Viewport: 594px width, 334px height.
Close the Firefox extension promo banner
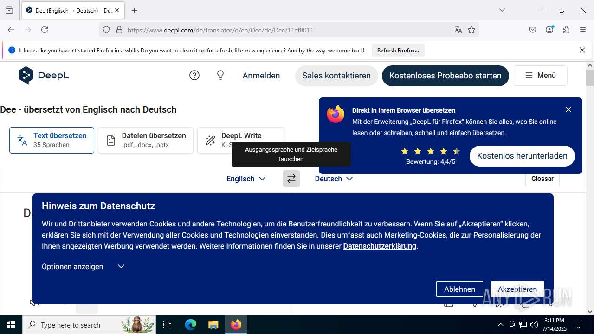pyautogui.click(x=568, y=109)
